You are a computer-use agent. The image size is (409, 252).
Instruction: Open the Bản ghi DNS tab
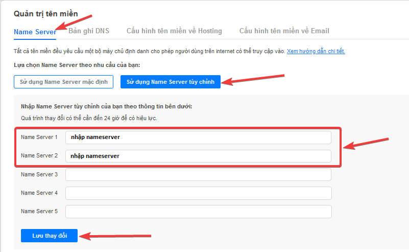pyautogui.click(x=89, y=31)
